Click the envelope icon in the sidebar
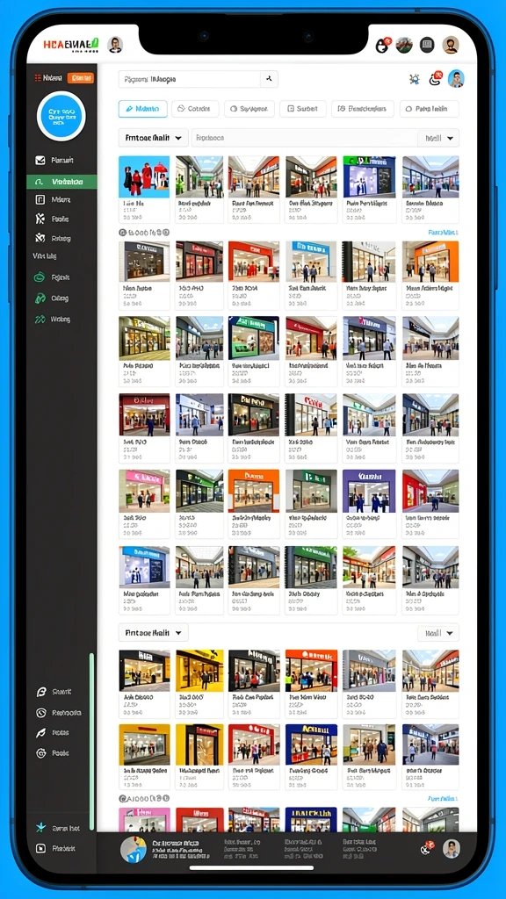This screenshot has width=506, height=899. pos(40,161)
